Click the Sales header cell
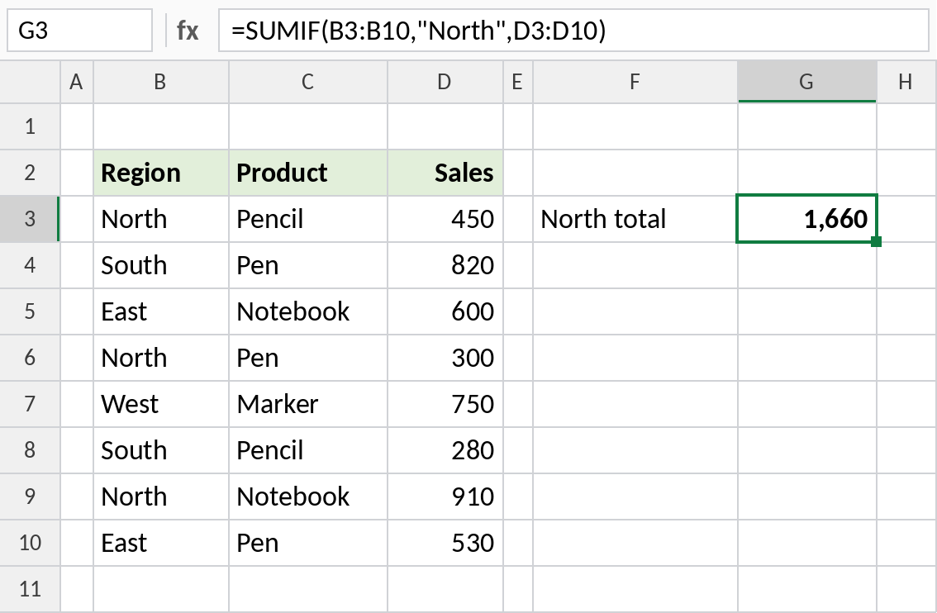This screenshot has width=937, height=613. point(445,173)
